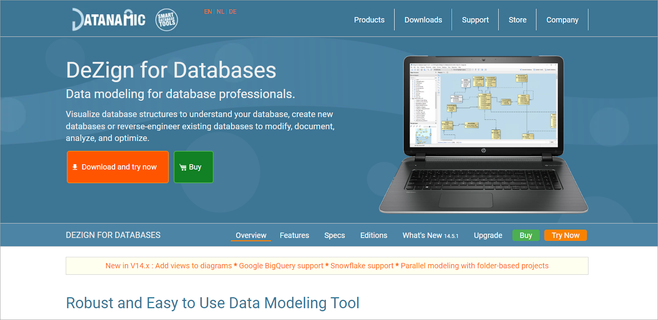Open the Downloads menu
Viewport: 658px width, 320px height.
[x=423, y=20]
